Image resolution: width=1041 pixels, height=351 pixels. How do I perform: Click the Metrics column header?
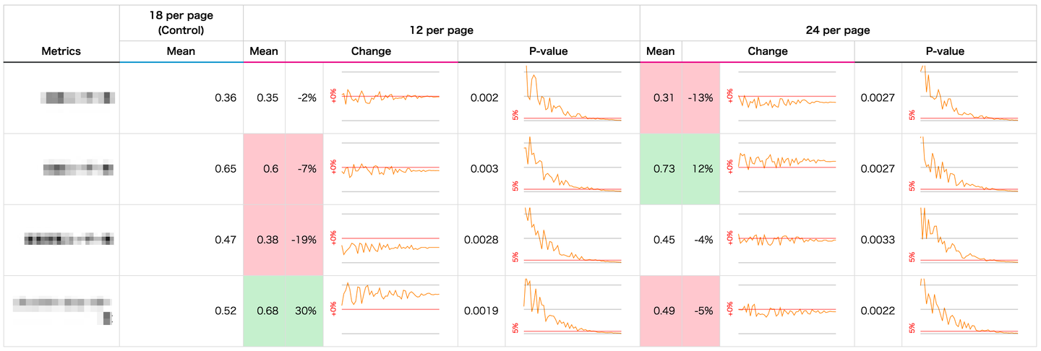(61, 51)
